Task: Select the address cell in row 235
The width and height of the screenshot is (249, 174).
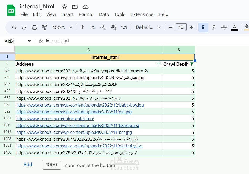Action: tap(89, 78)
